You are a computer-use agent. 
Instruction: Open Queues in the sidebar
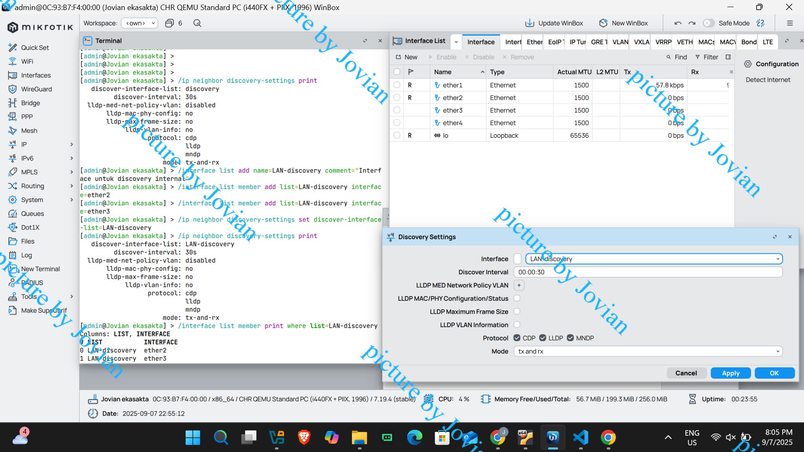(x=32, y=213)
